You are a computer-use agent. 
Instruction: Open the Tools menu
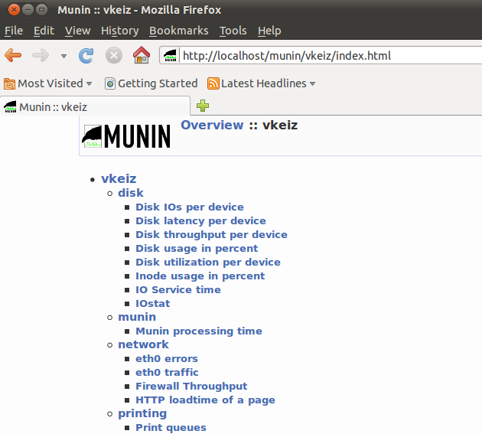tap(233, 31)
